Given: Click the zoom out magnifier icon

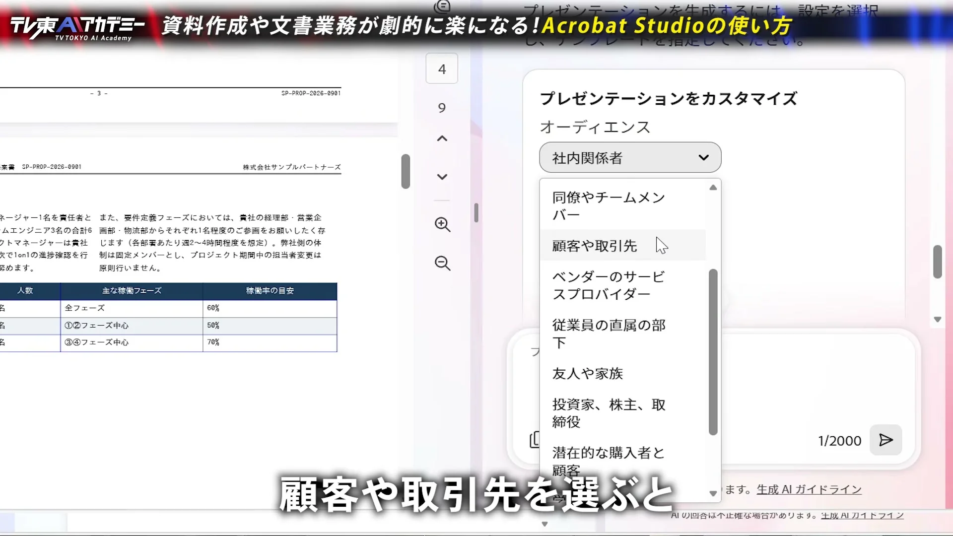Looking at the screenshot, I should point(442,263).
